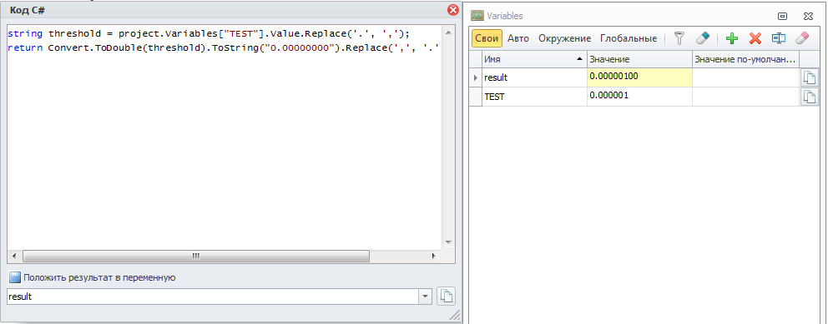
Task: Click the Значение по-умолчанию column header
Action: pyautogui.click(x=745, y=59)
